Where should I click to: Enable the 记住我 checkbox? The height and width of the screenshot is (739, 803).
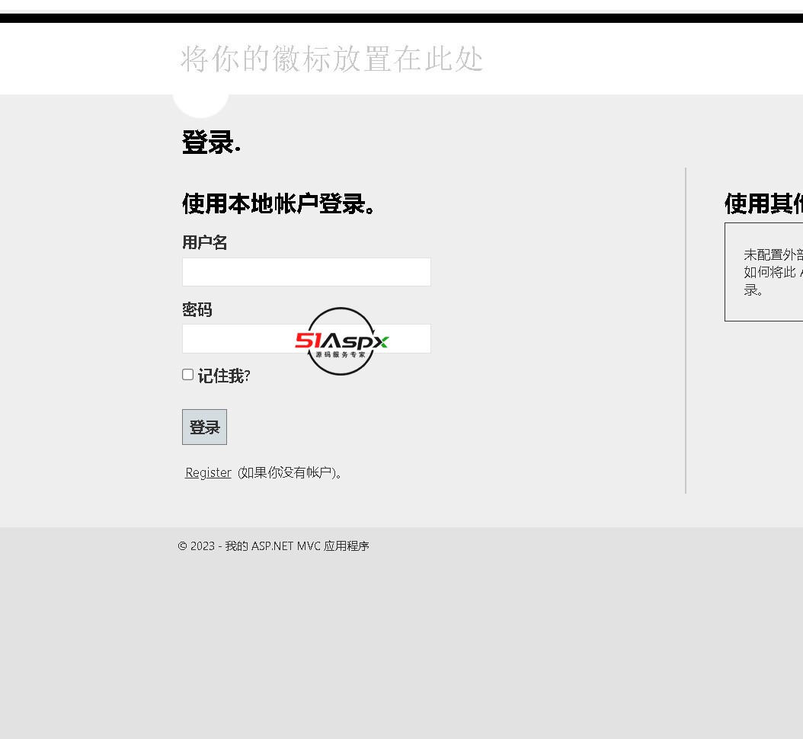[187, 375]
